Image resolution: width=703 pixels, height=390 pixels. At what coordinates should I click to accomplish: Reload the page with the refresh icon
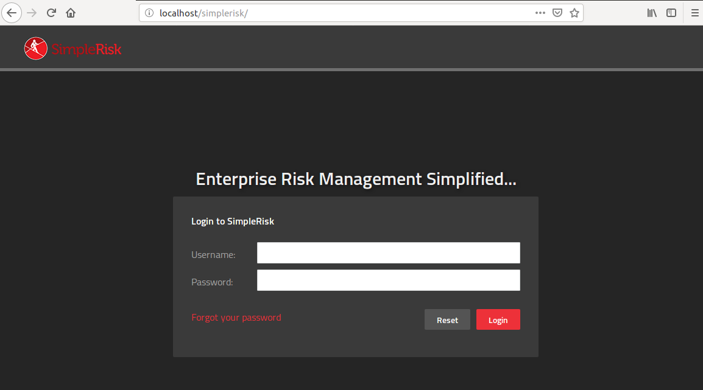pyautogui.click(x=51, y=13)
